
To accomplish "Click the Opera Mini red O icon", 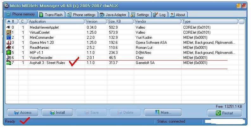I will (x=9, y=43).
